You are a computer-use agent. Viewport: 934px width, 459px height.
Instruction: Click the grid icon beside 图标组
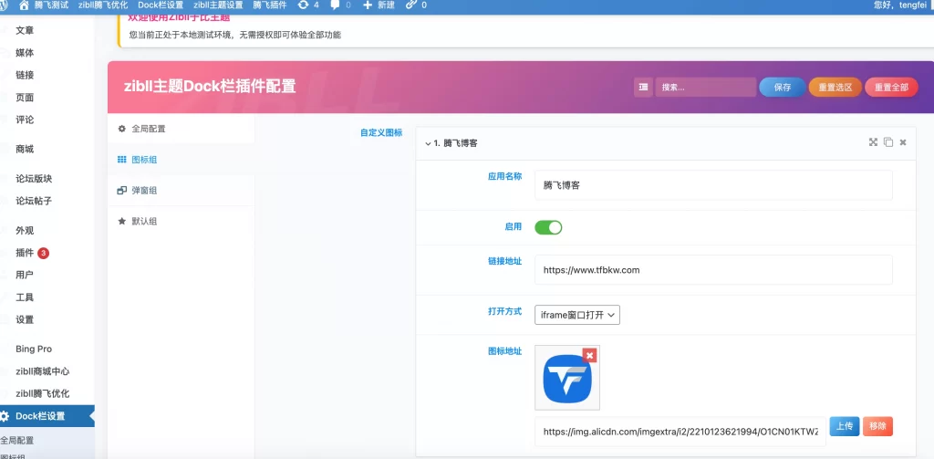click(x=121, y=160)
